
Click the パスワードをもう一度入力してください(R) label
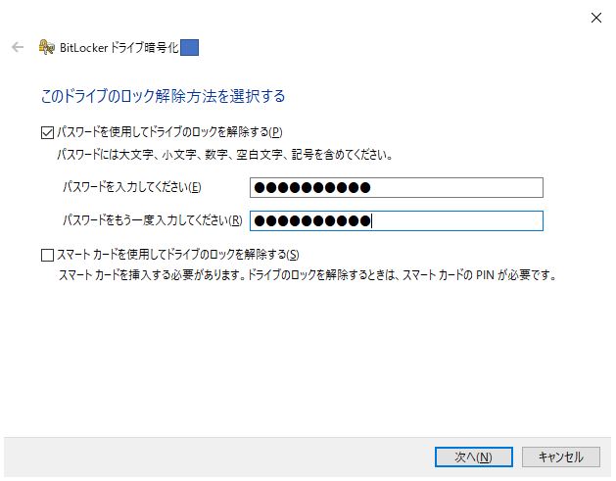[x=153, y=220]
